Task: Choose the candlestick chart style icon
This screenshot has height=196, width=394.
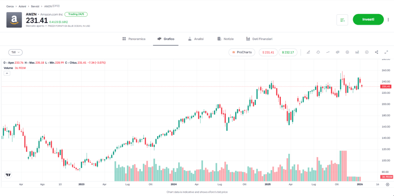Action: click(337, 52)
